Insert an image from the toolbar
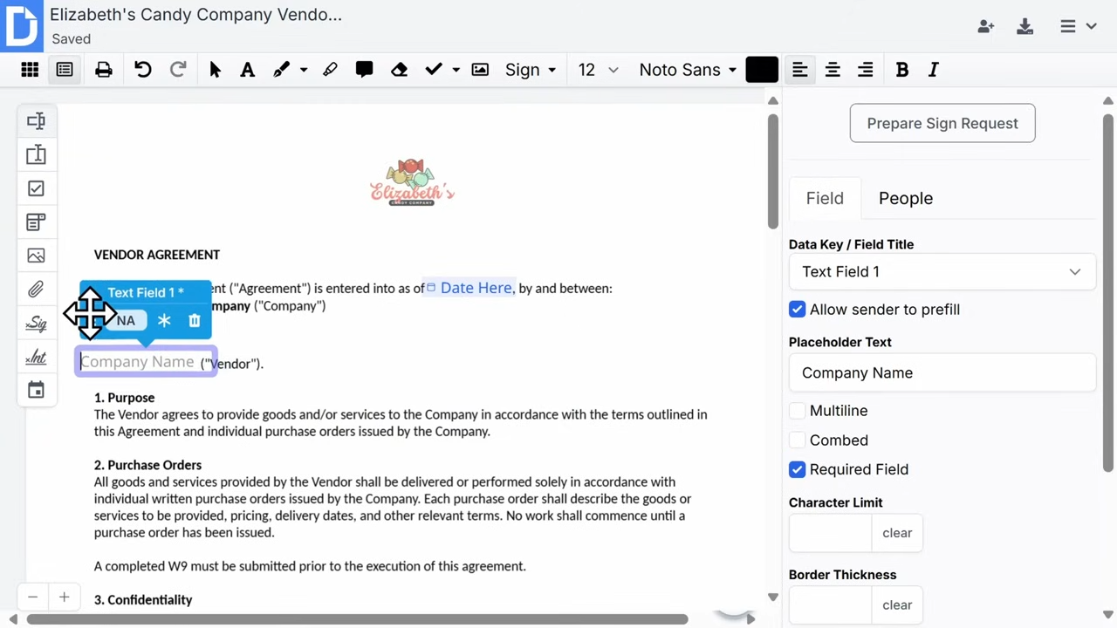Screen dimensions: 1117x628 tap(480, 70)
